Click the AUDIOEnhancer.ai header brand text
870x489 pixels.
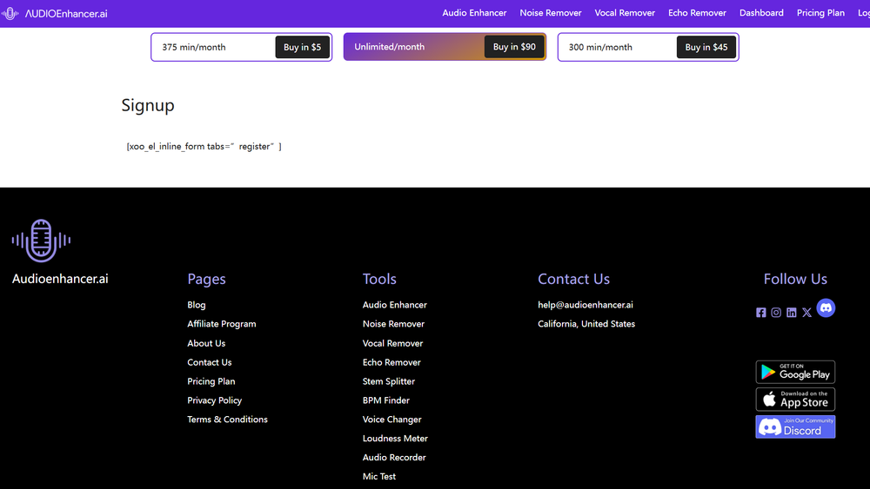click(x=66, y=14)
